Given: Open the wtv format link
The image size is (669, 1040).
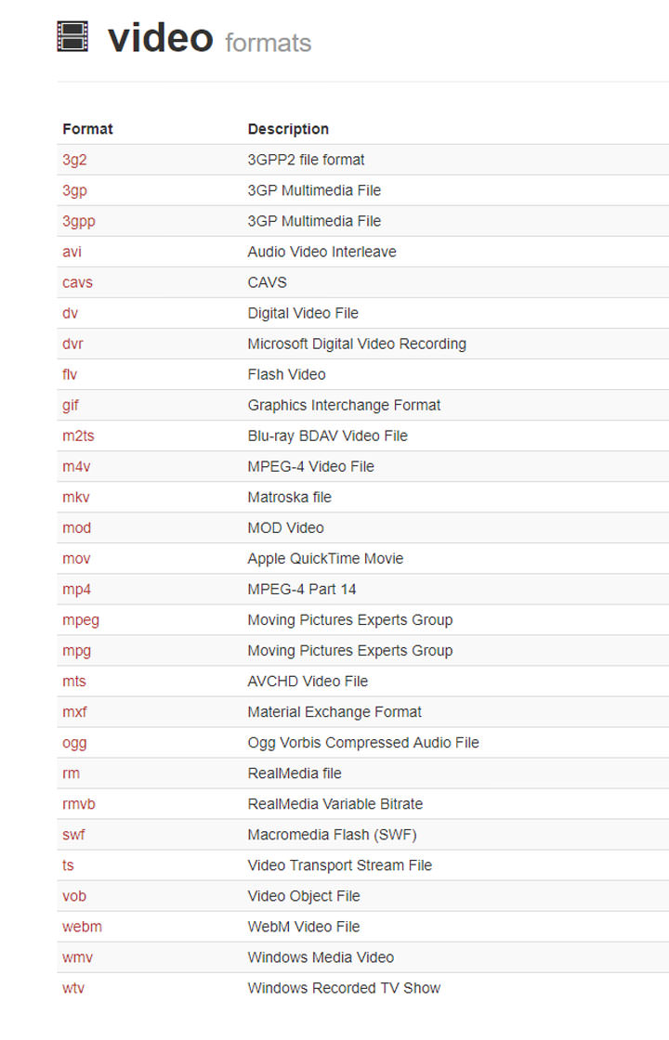Looking at the screenshot, I should [x=73, y=987].
